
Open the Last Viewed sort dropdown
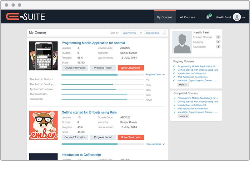(132, 33)
